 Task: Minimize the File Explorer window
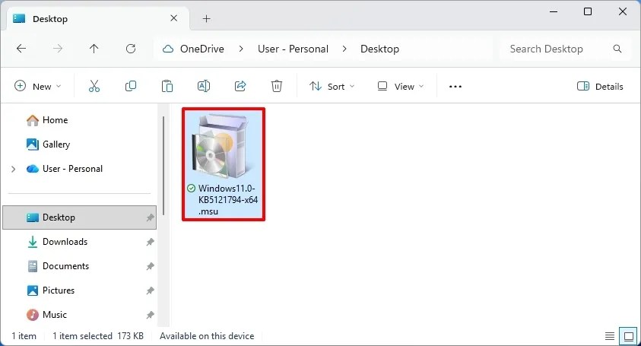[x=554, y=11]
